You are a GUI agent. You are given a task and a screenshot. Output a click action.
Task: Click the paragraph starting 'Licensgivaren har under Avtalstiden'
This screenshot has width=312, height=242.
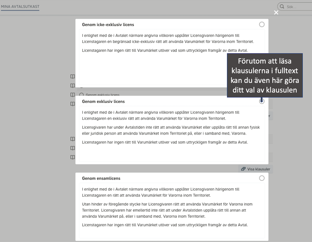(171, 130)
